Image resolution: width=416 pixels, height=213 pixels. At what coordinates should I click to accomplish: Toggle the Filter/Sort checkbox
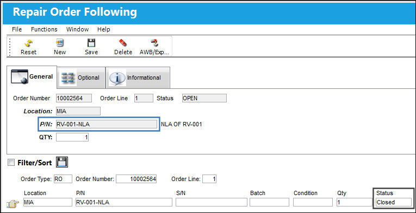click(x=11, y=162)
